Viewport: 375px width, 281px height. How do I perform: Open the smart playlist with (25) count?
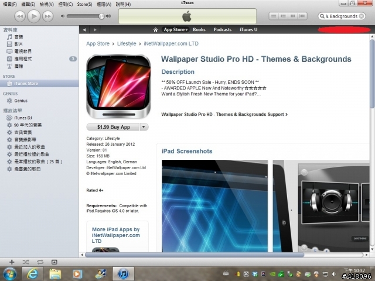tap(39, 162)
